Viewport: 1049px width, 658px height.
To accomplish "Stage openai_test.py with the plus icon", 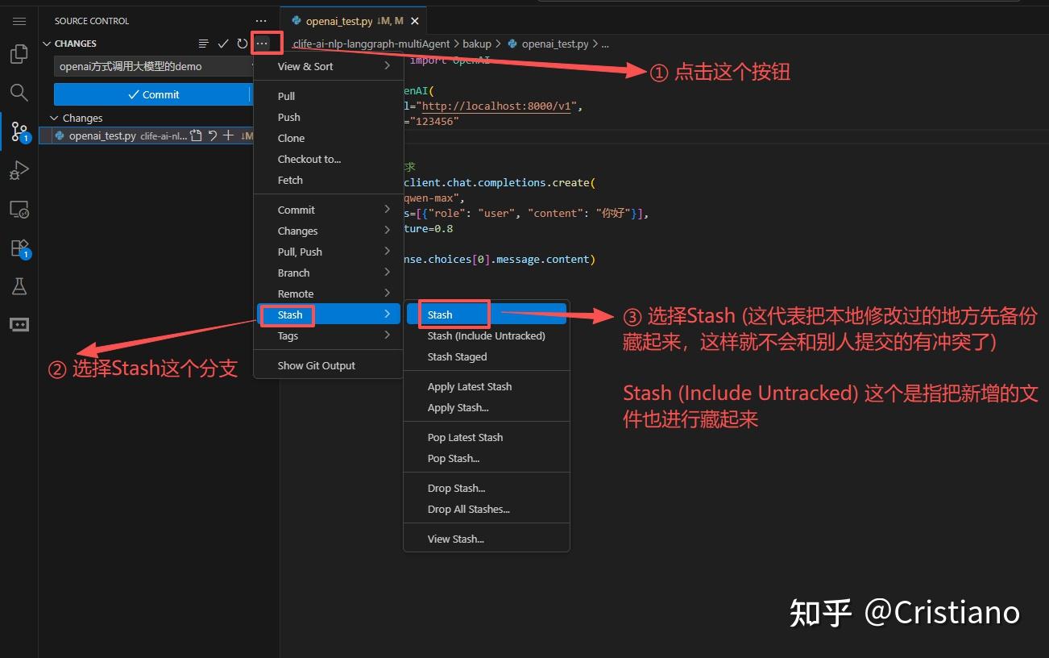I will click(x=229, y=135).
